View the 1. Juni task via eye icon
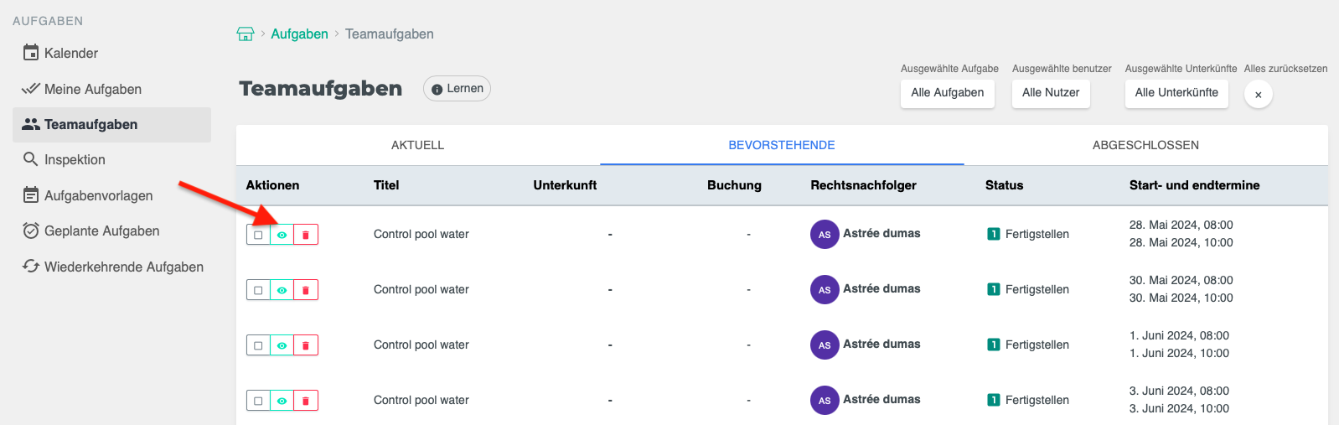1339x425 pixels. click(x=282, y=345)
